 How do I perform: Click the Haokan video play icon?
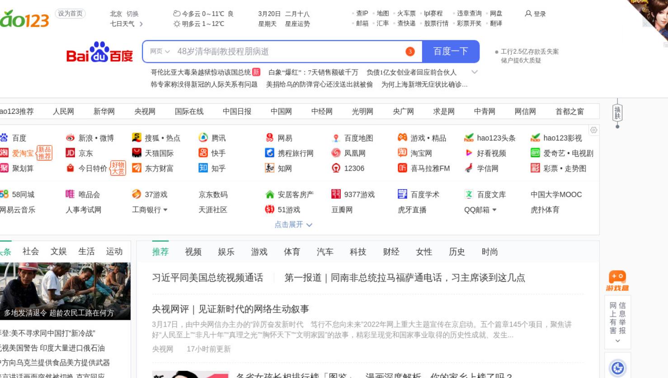point(469,153)
